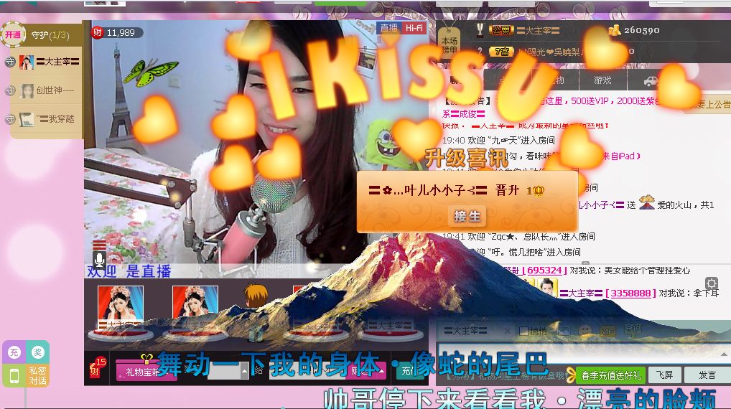The width and height of the screenshot is (731, 409).
Task: Click the 充值 recharge button in gift bar
Action: pyautogui.click(x=411, y=371)
